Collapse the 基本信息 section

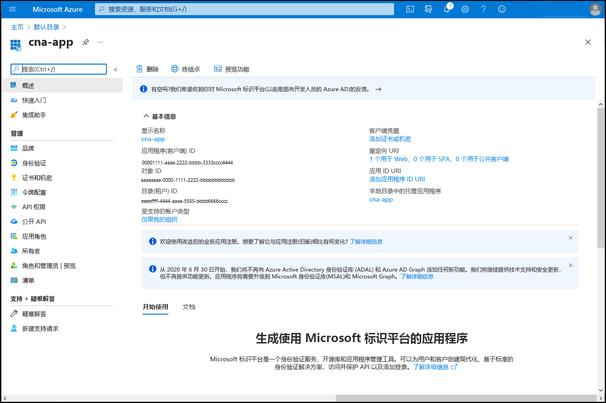[160, 116]
